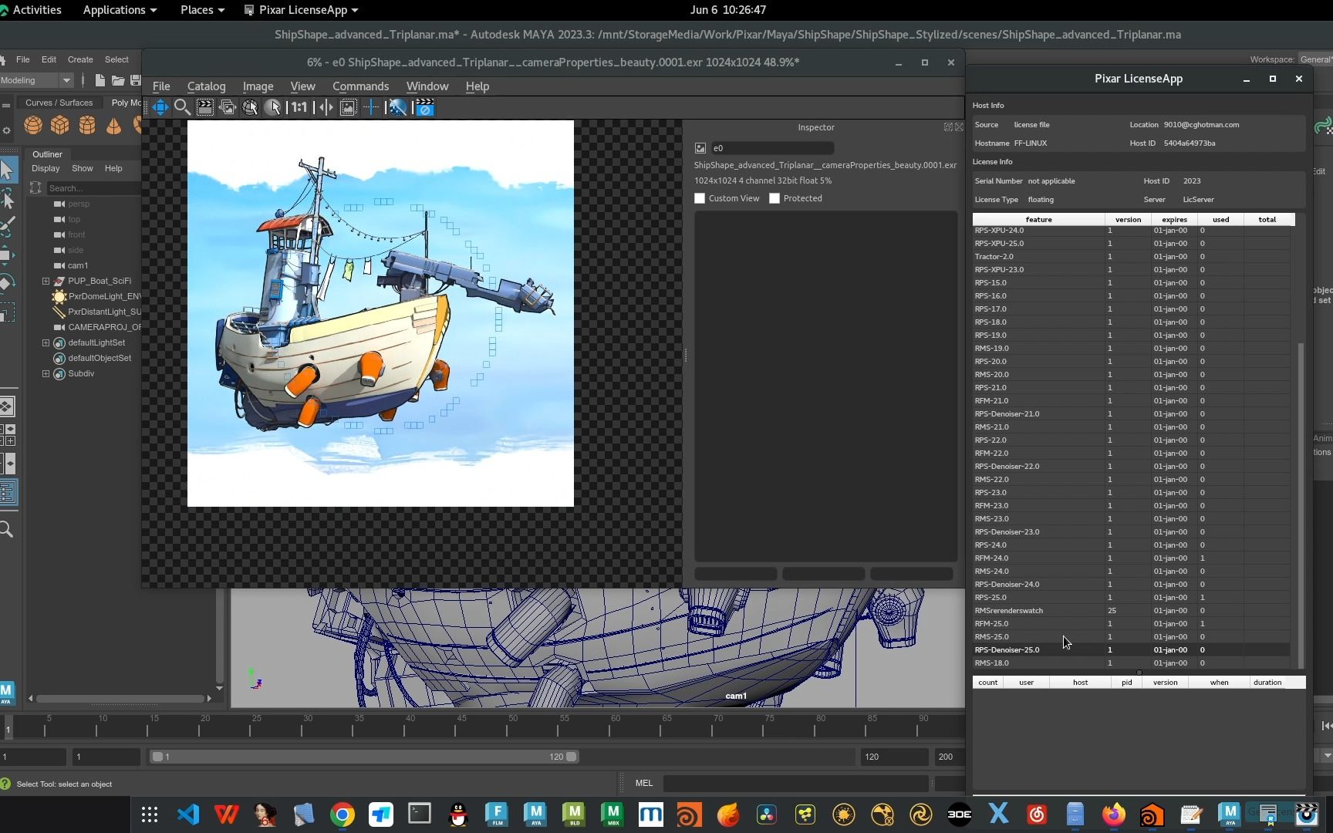Select the polygon sphere primitive on the shelf
Viewport: 1333px width, 833px height.
point(32,125)
